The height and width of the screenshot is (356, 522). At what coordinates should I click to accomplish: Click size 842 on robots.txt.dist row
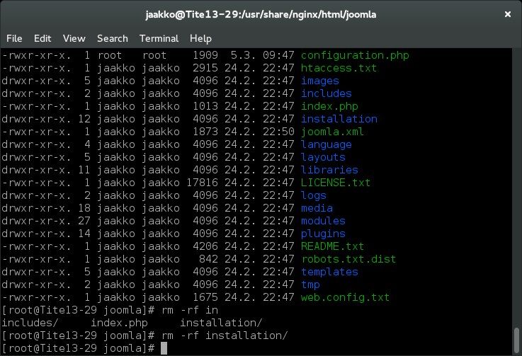(208, 259)
